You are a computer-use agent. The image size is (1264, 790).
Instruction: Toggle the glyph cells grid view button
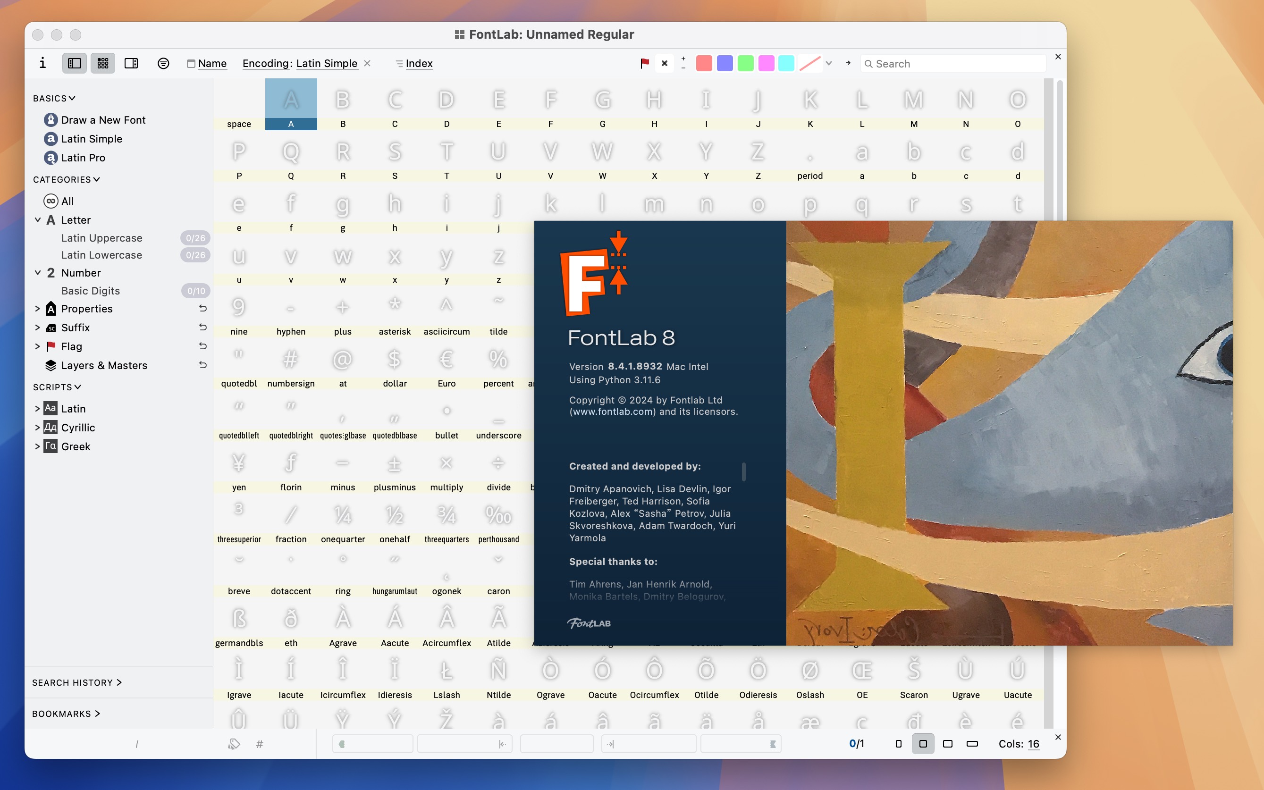[x=103, y=63]
